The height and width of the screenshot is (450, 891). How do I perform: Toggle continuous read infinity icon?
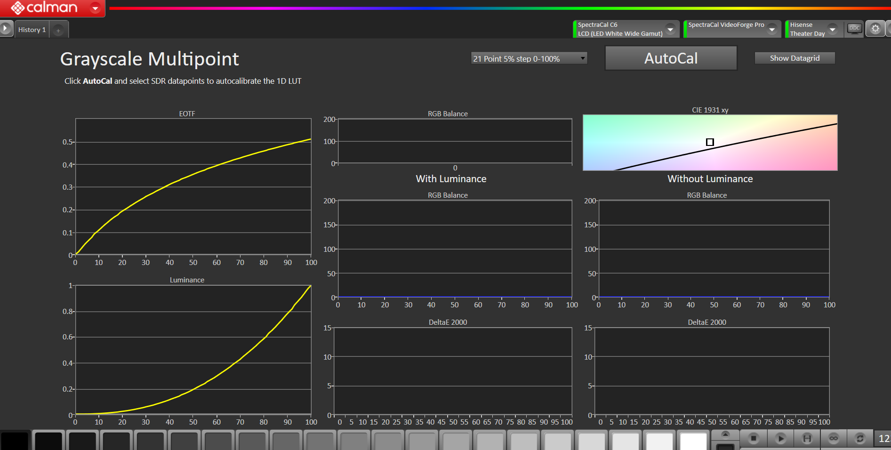[x=834, y=439]
